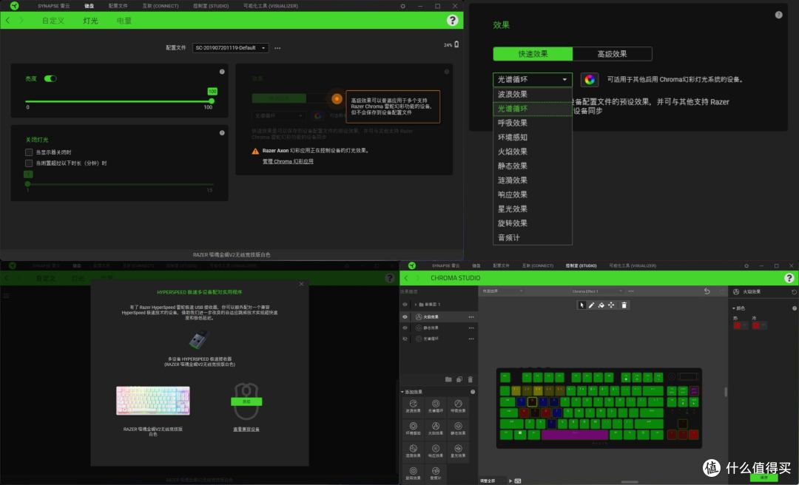Toggle visibility eye of 火焰效果 layer
Viewport: 799px width, 485px height.
tap(405, 317)
